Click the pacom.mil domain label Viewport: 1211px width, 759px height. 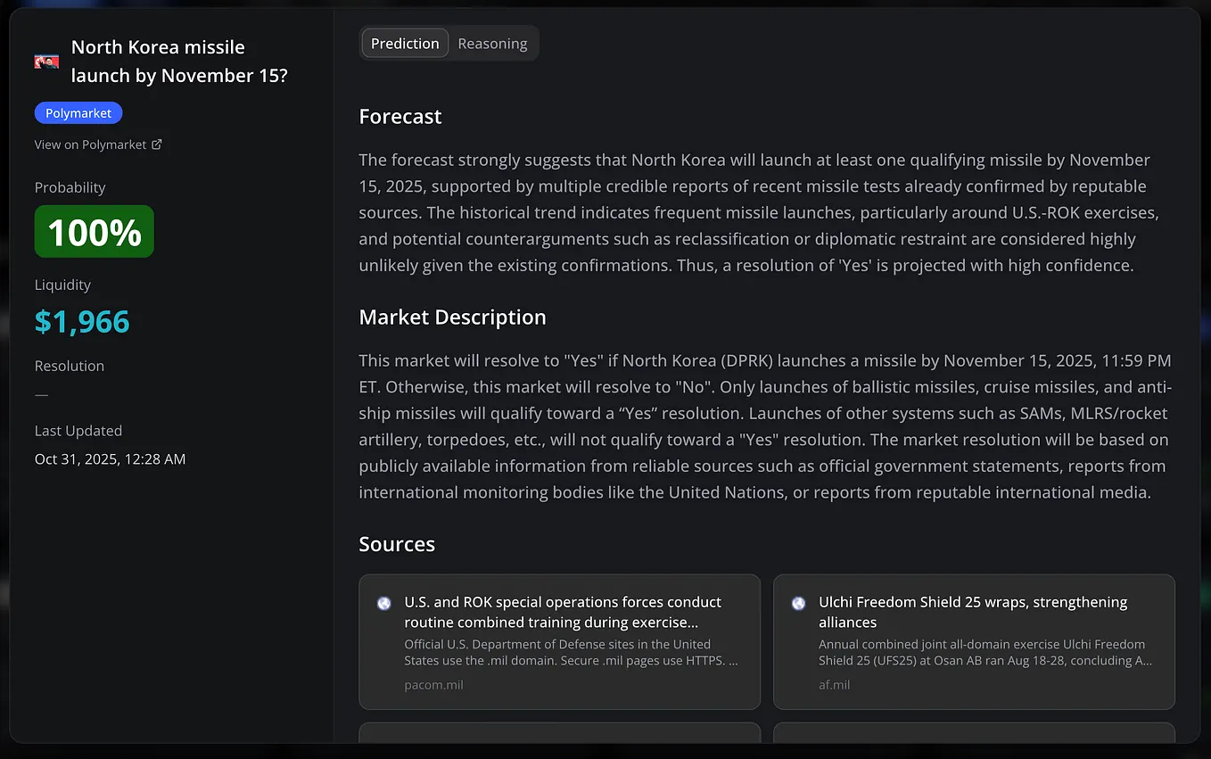[433, 685]
